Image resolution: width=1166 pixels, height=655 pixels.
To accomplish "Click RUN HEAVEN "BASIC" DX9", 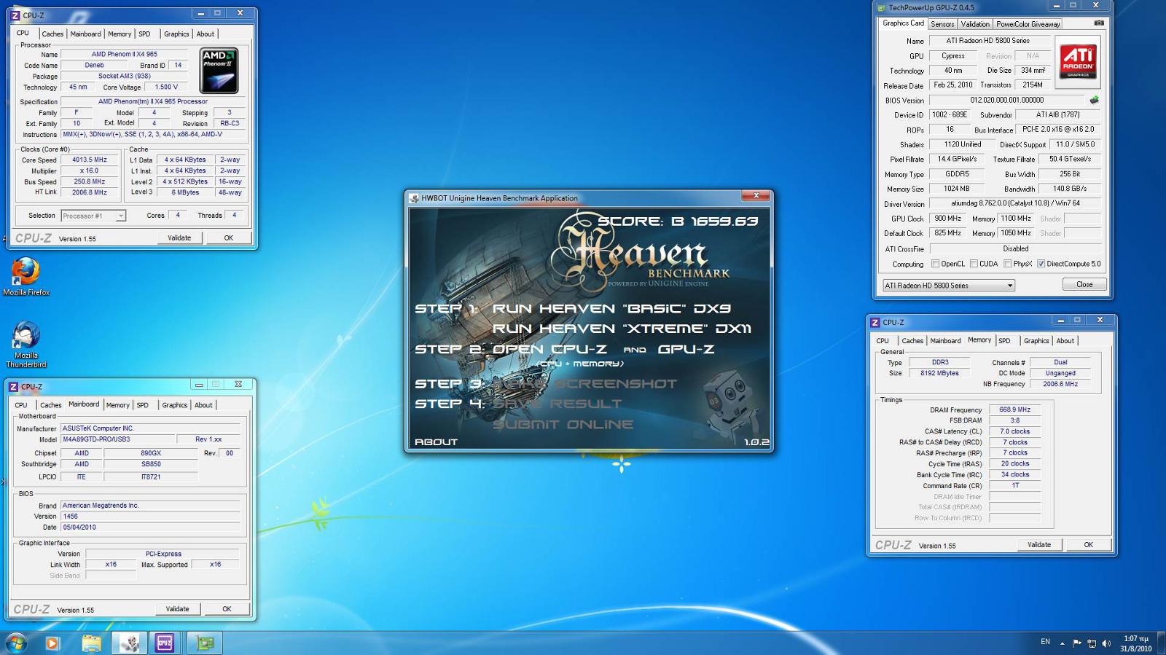I will point(611,309).
